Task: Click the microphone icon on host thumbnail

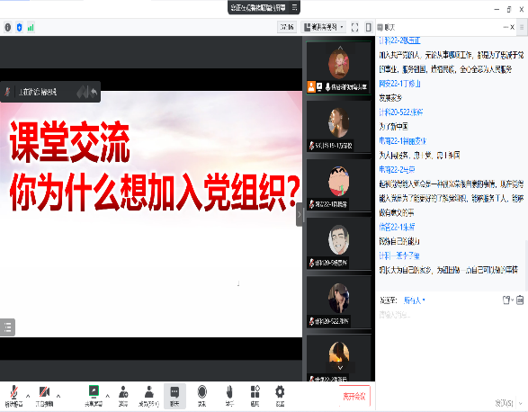Action: pyautogui.click(x=327, y=87)
